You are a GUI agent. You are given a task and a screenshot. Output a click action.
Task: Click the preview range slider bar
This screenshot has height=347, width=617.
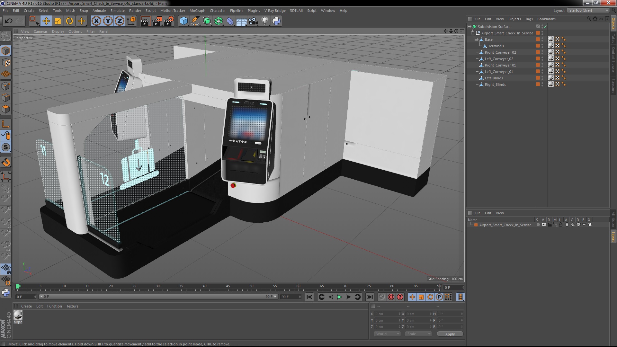158,297
